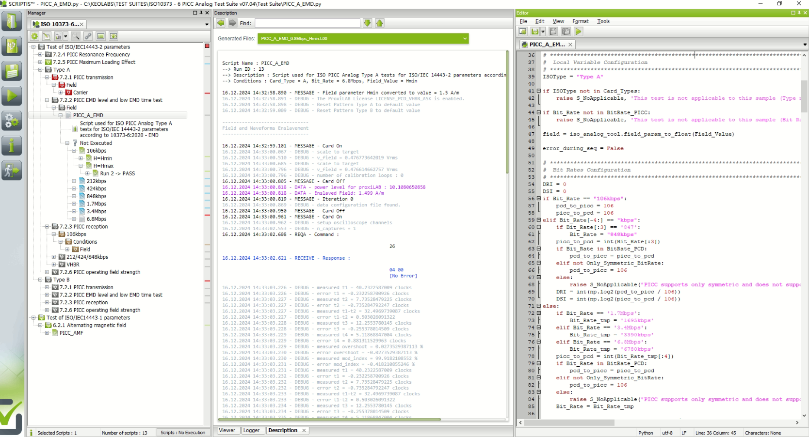Expand the 212kbps tree node
This screenshot has width=809, height=437.
pos(74,181)
